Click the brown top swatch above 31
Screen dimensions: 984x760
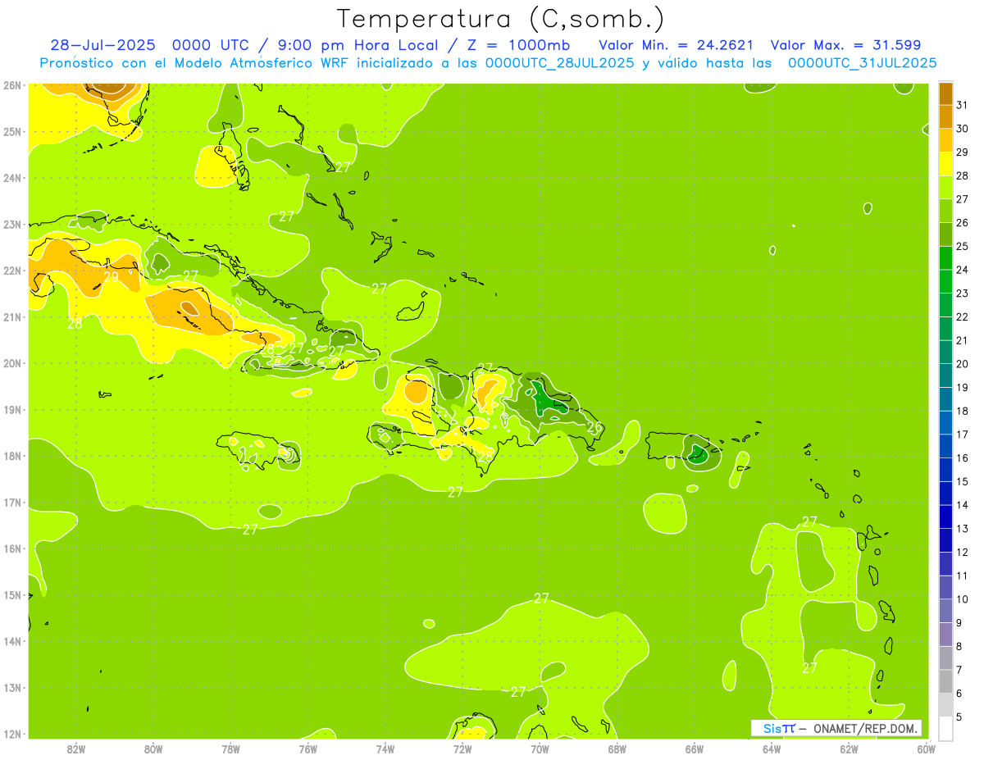pos(945,93)
